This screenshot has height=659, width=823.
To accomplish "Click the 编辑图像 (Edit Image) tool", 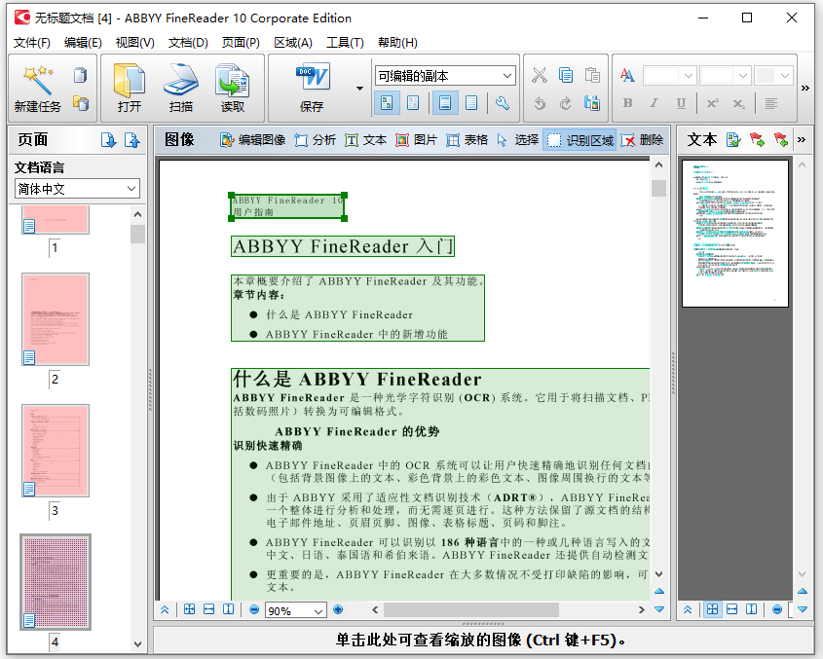I will pos(252,140).
